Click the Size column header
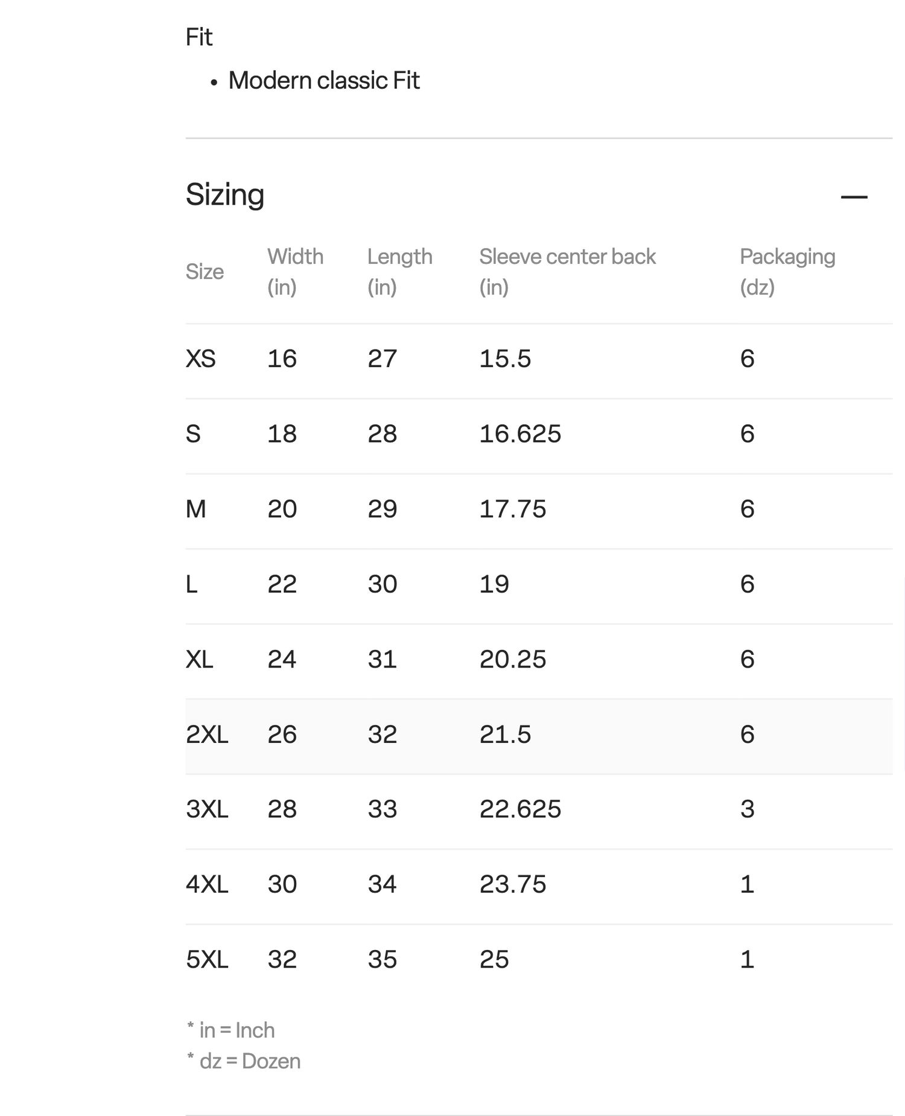Viewport: 905px width, 1116px height. pos(205,272)
